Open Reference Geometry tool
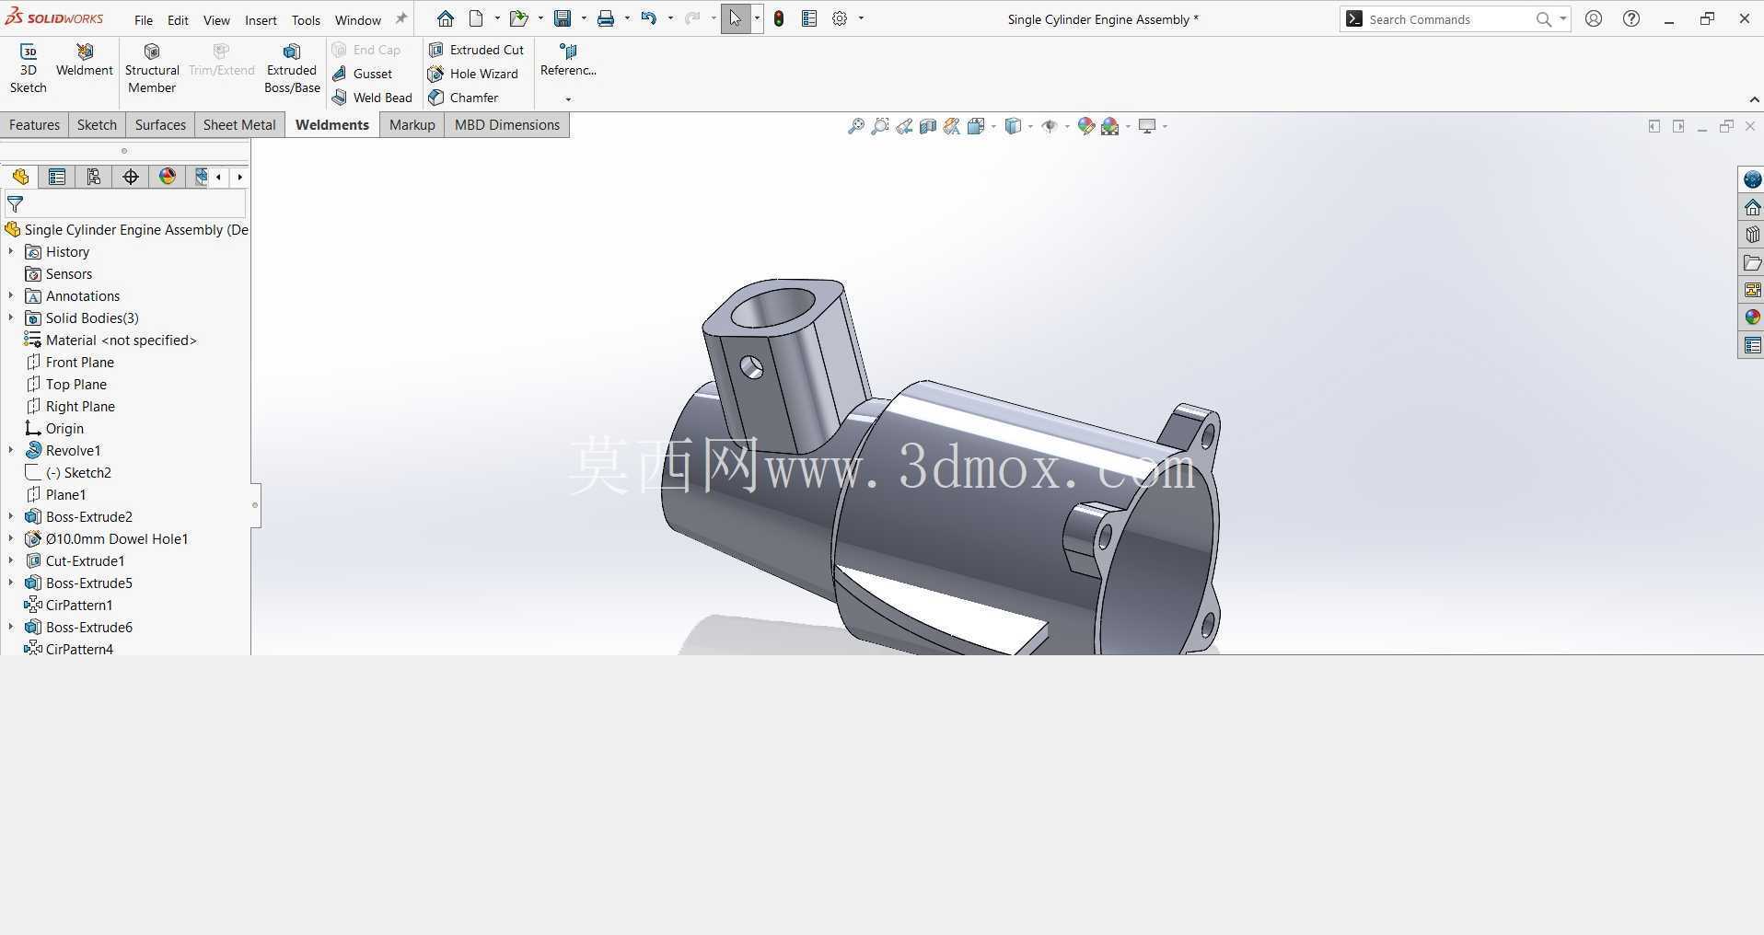1764x935 pixels. click(x=568, y=60)
